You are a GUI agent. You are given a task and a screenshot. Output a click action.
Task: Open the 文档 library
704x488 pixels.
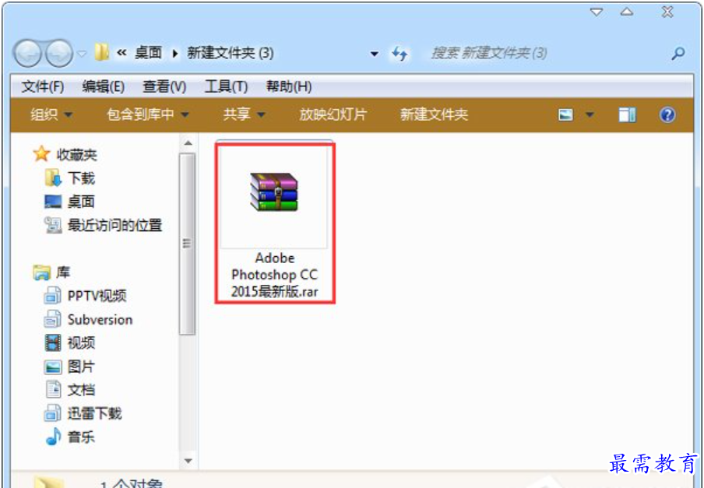point(69,390)
